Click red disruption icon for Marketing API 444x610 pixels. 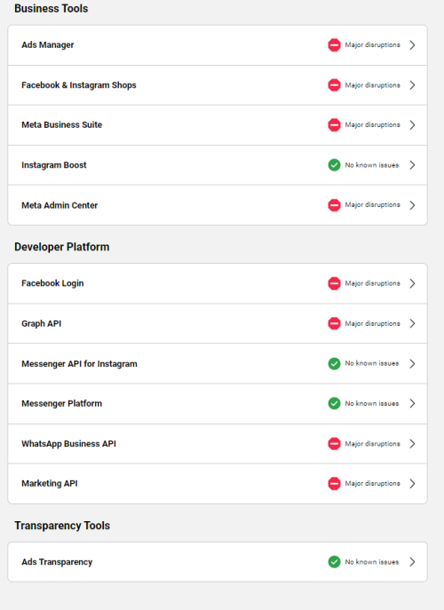point(334,484)
